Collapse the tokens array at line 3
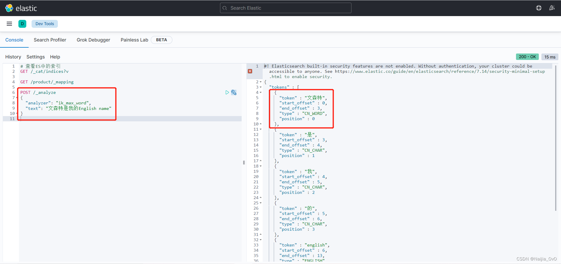The height and width of the screenshot is (264, 561). tap(261, 87)
